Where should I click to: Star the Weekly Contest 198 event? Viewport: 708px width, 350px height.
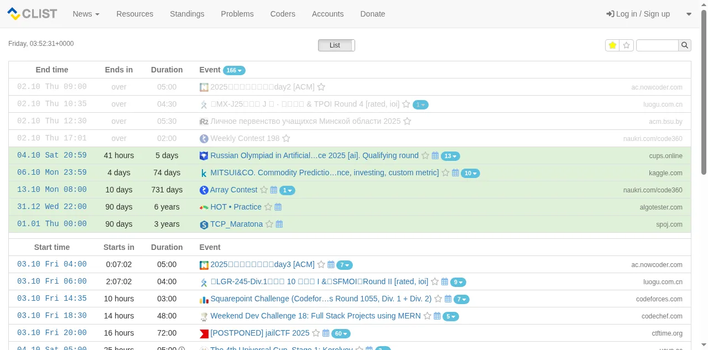coord(287,139)
